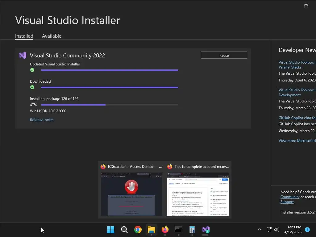Viewport: 316px width, 237px height.
Task: Click Visual Studio Installer taskbar icon
Action: click(206, 230)
